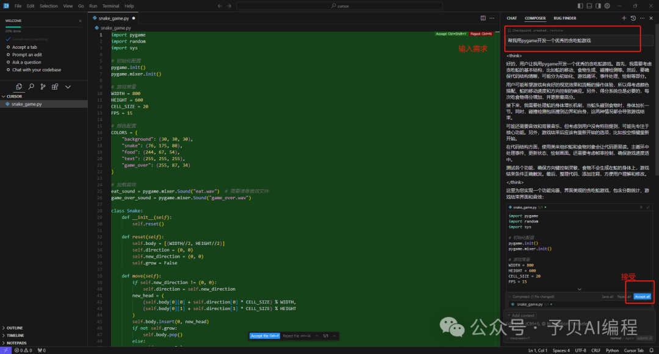This screenshot has height=354, width=659.
Task: Click Accept file in floating bar
Action: click(x=265, y=336)
